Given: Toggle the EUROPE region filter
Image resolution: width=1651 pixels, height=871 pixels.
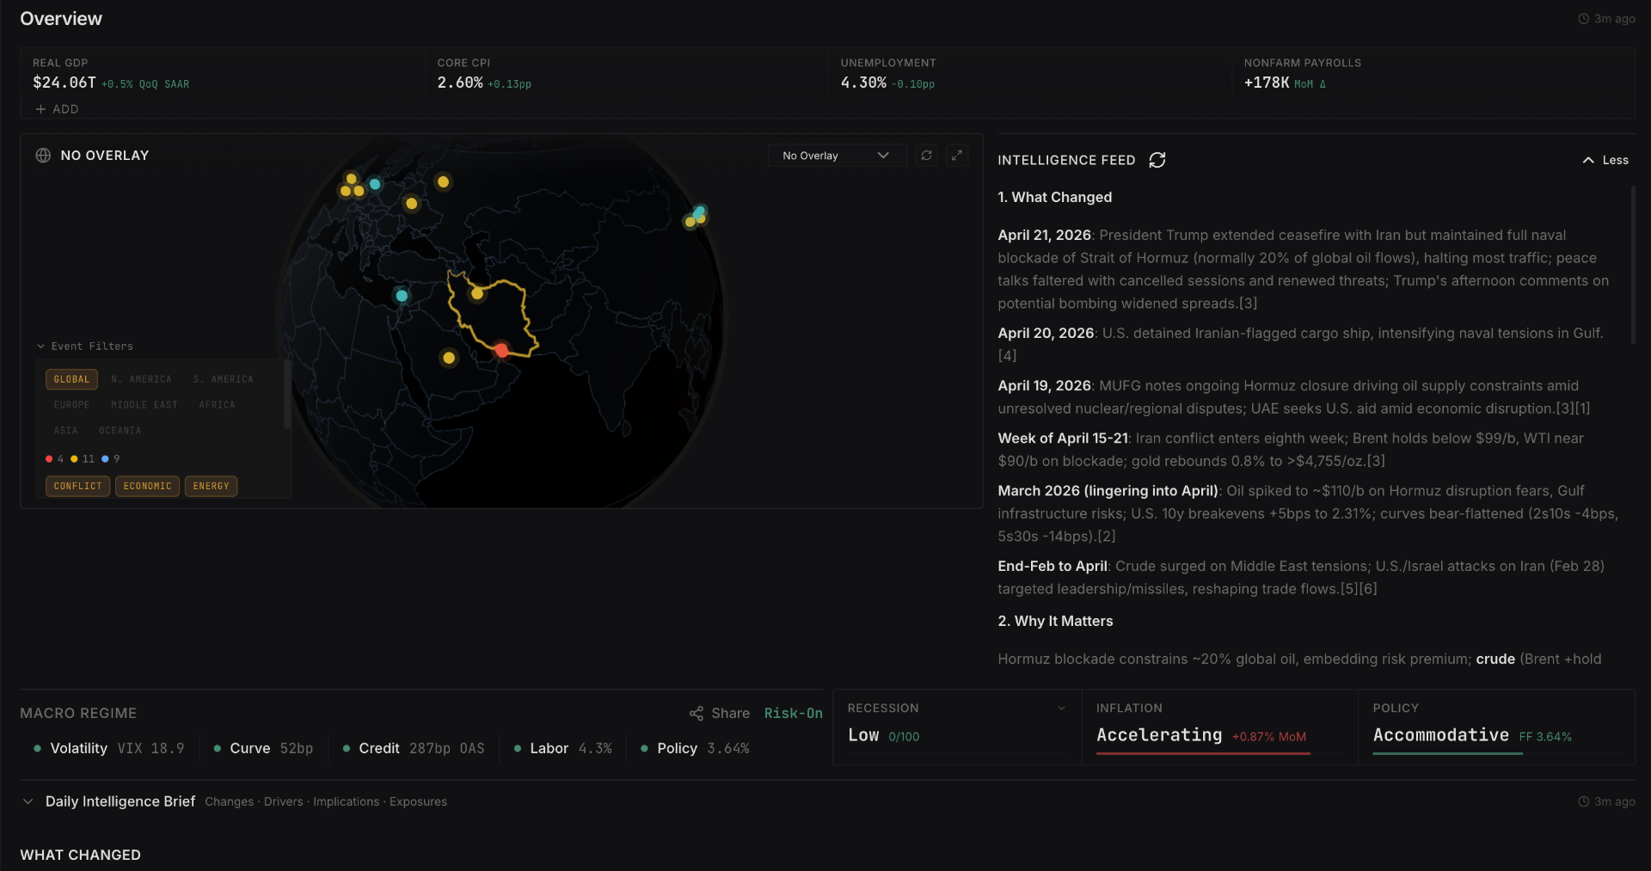Looking at the screenshot, I should pos(71,405).
